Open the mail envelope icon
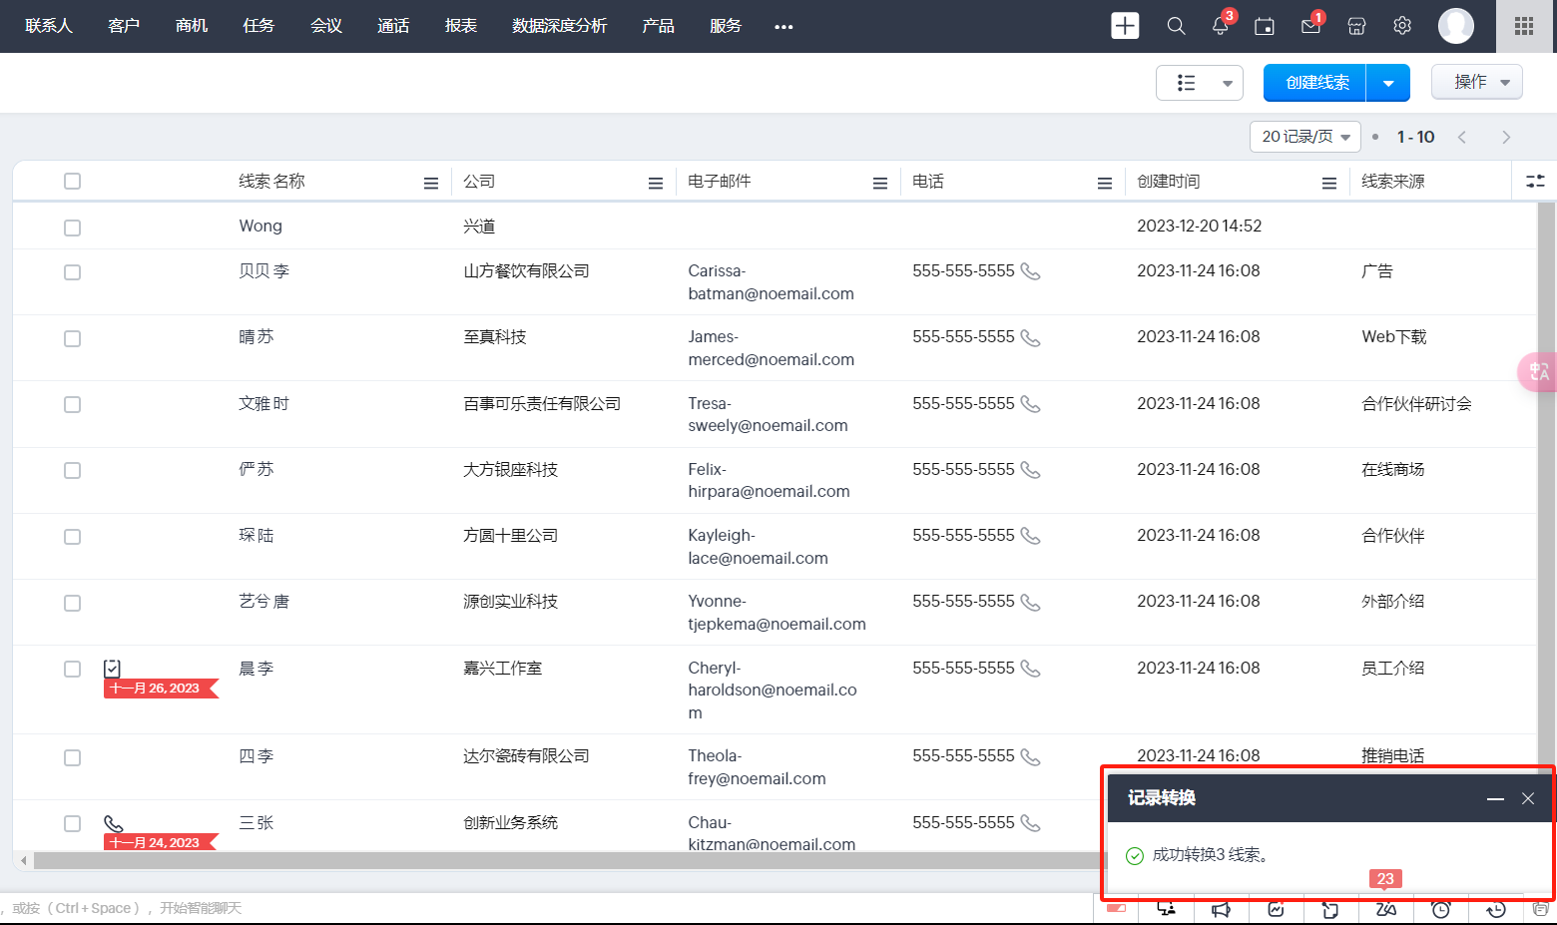Viewport: 1557px width, 925px height. [1310, 27]
